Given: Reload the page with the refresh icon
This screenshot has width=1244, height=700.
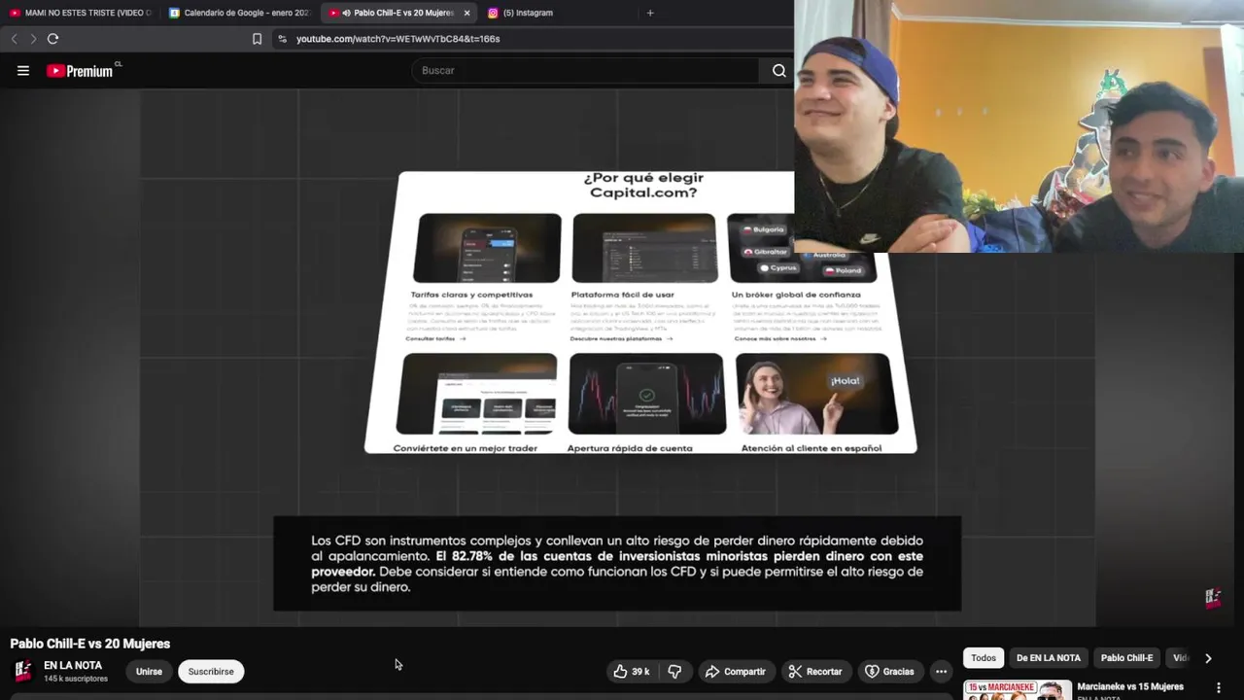Looking at the screenshot, I should [x=52, y=39].
